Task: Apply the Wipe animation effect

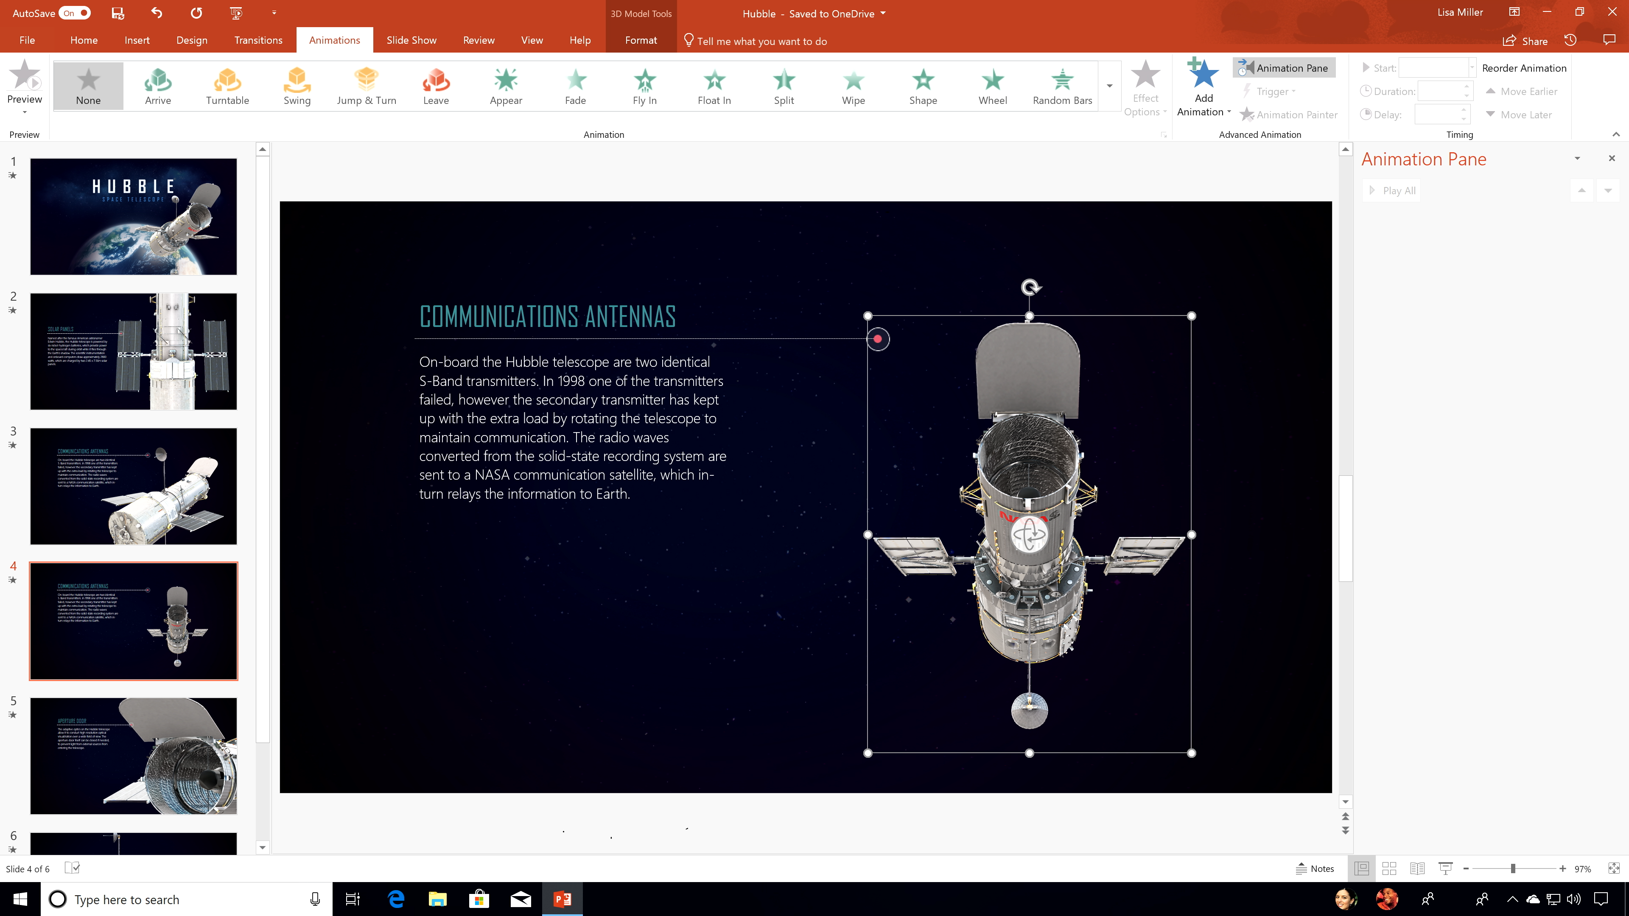Action: coord(853,86)
